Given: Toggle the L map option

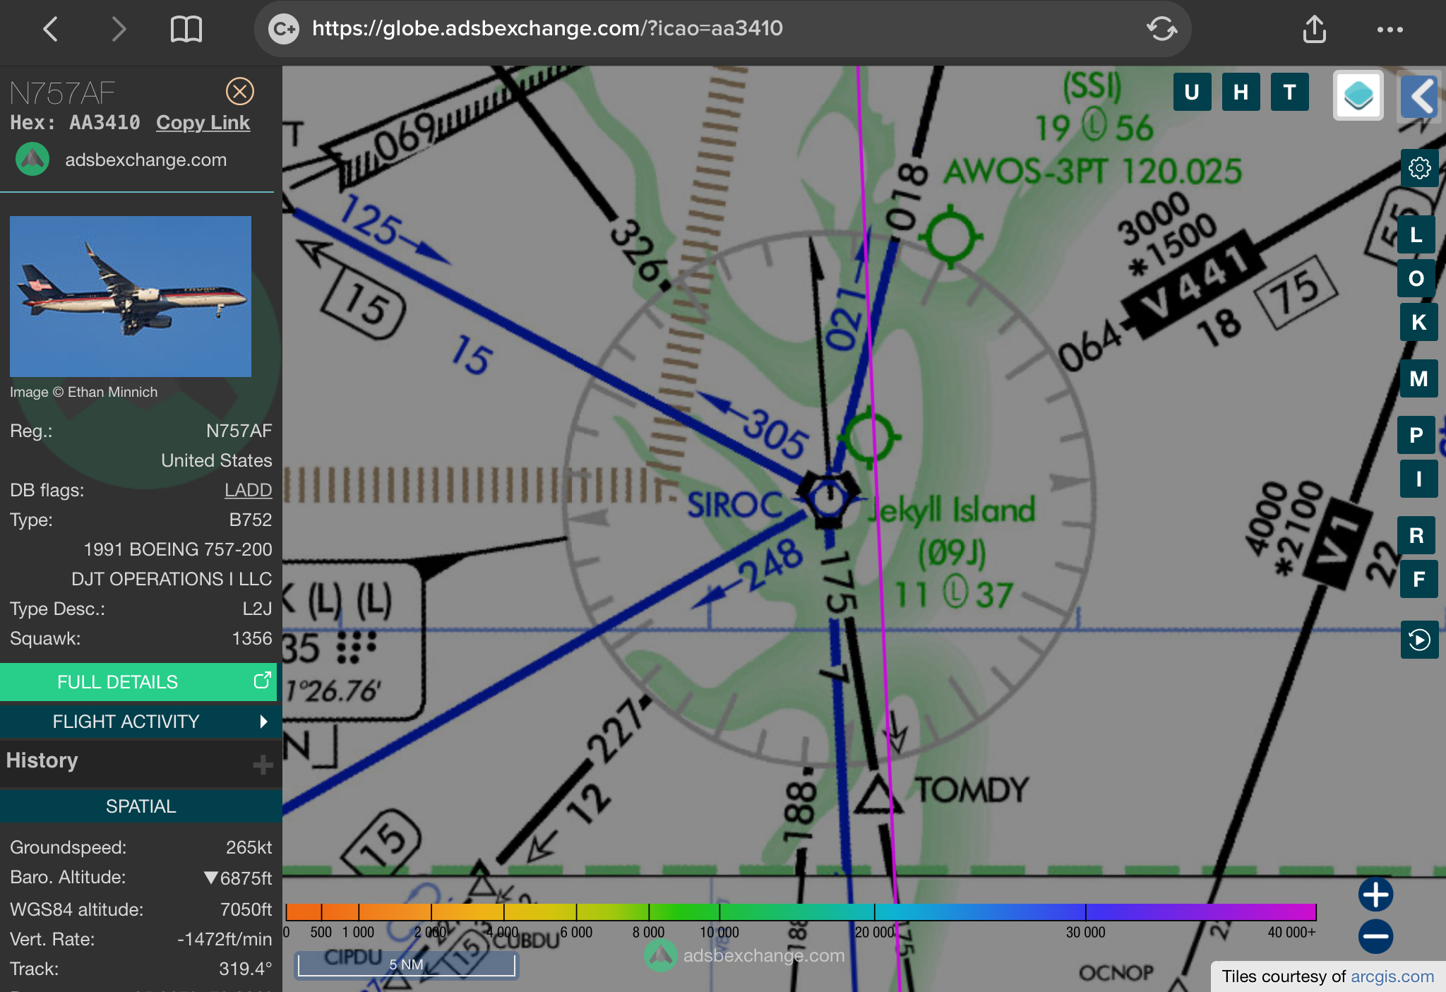Looking at the screenshot, I should pyautogui.click(x=1416, y=235).
